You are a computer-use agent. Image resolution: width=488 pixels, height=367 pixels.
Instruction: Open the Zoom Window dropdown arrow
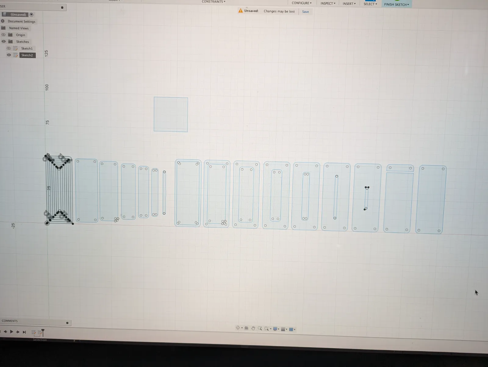click(x=271, y=329)
